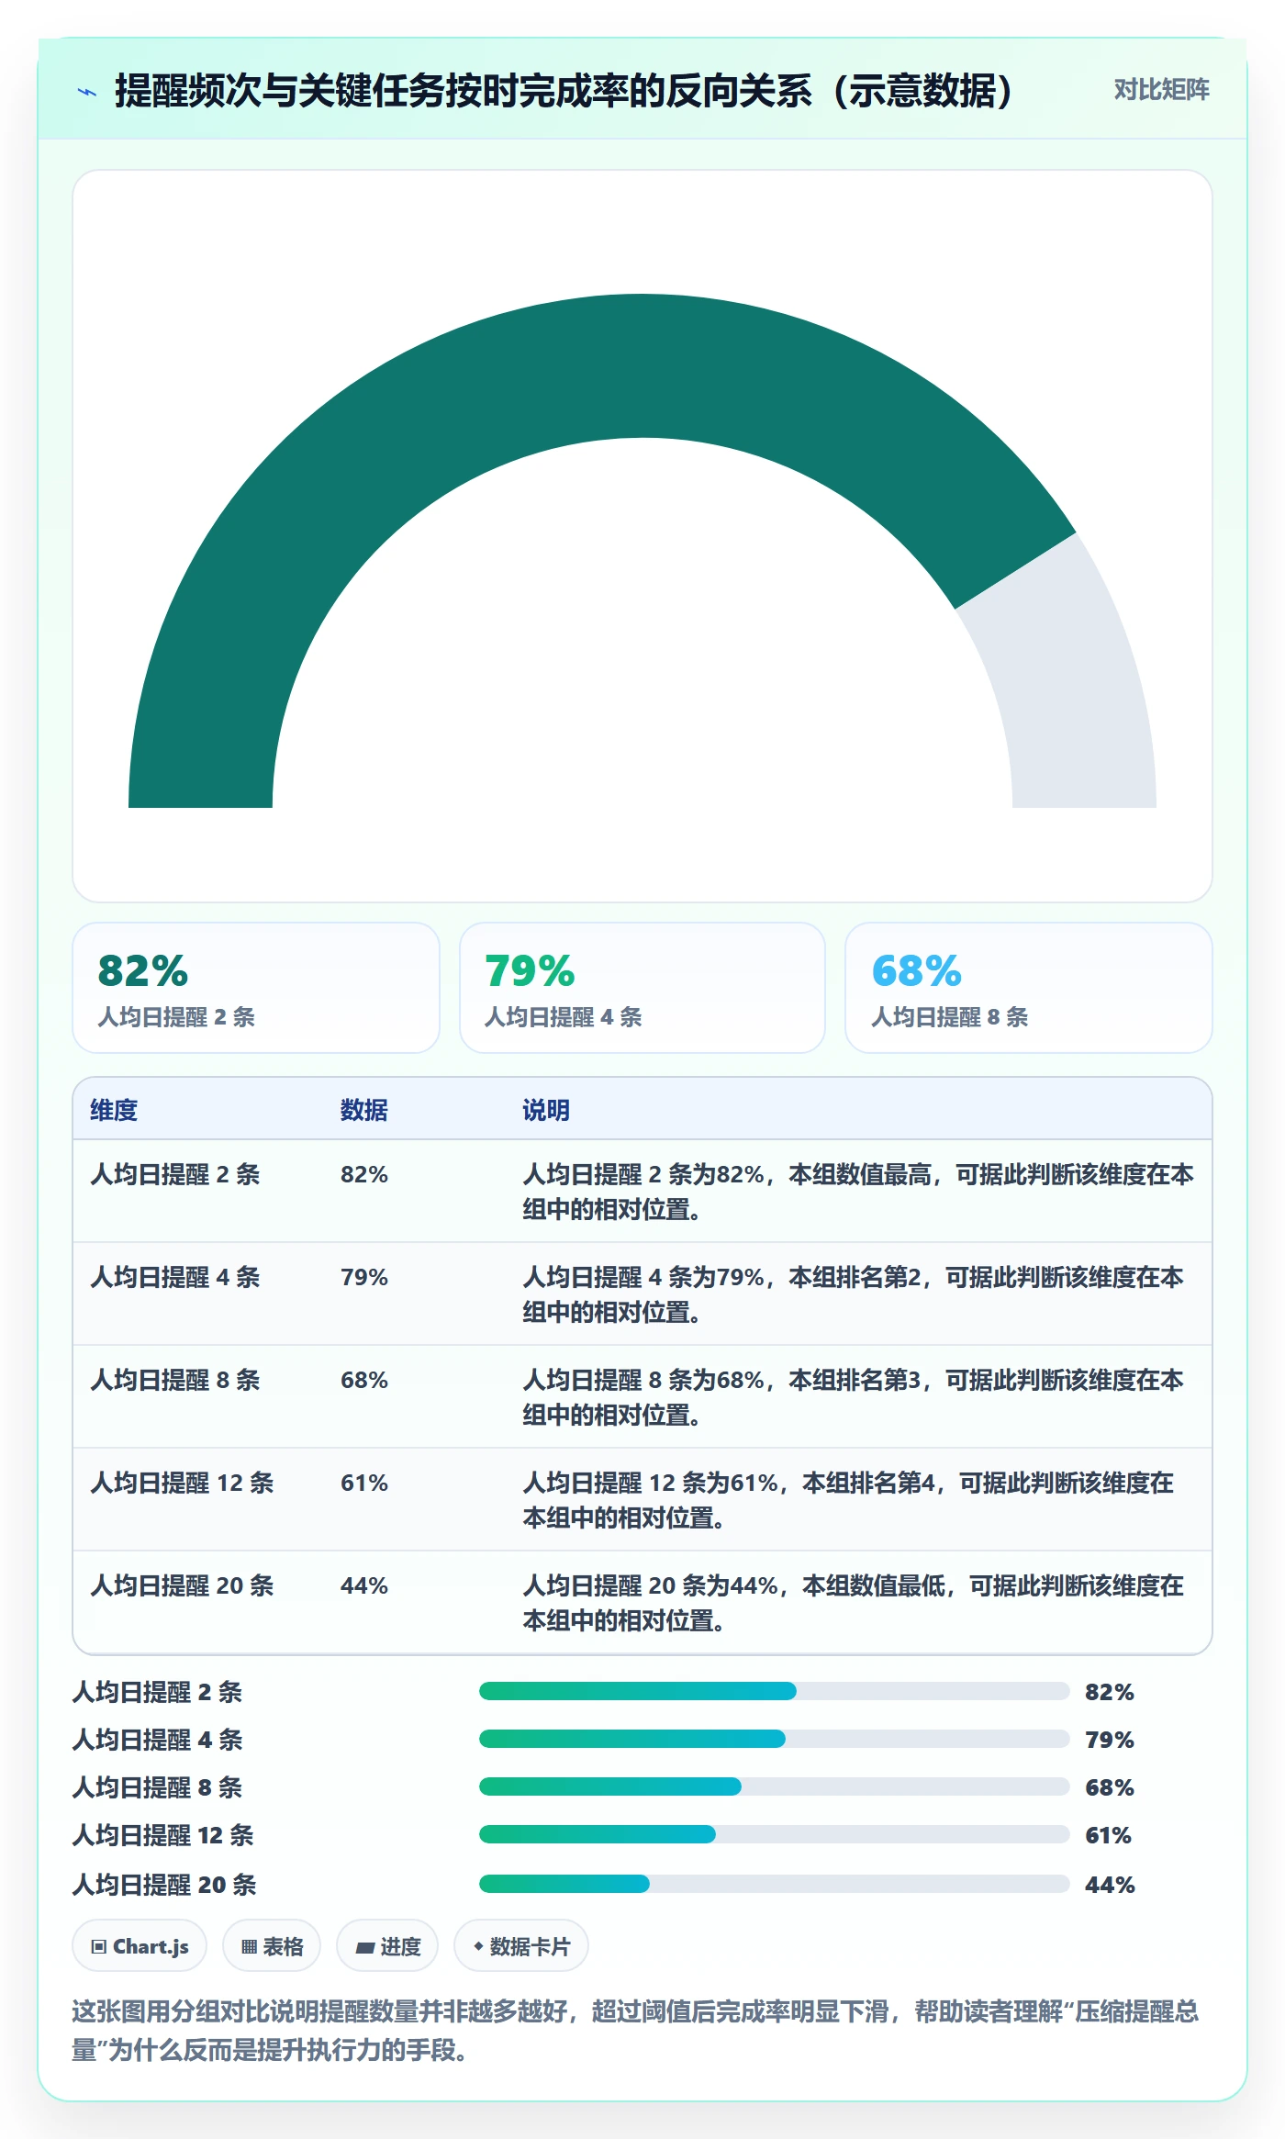Click the 44% value in table
1285x2139 pixels.
point(364,1585)
